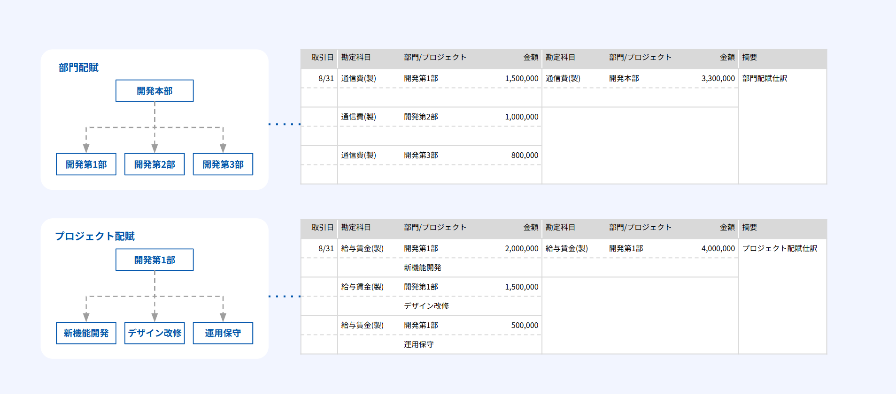Screen dimensions: 896x394
Task: Select the 開発第2部 box in the diagram
Action: (x=154, y=164)
